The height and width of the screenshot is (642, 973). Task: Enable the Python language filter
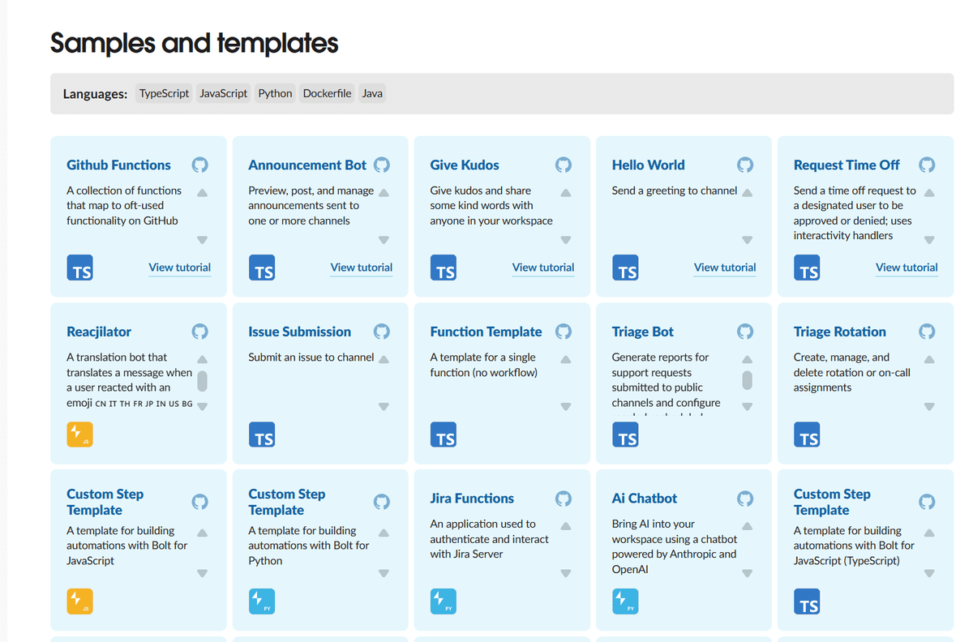pos(274,92)
